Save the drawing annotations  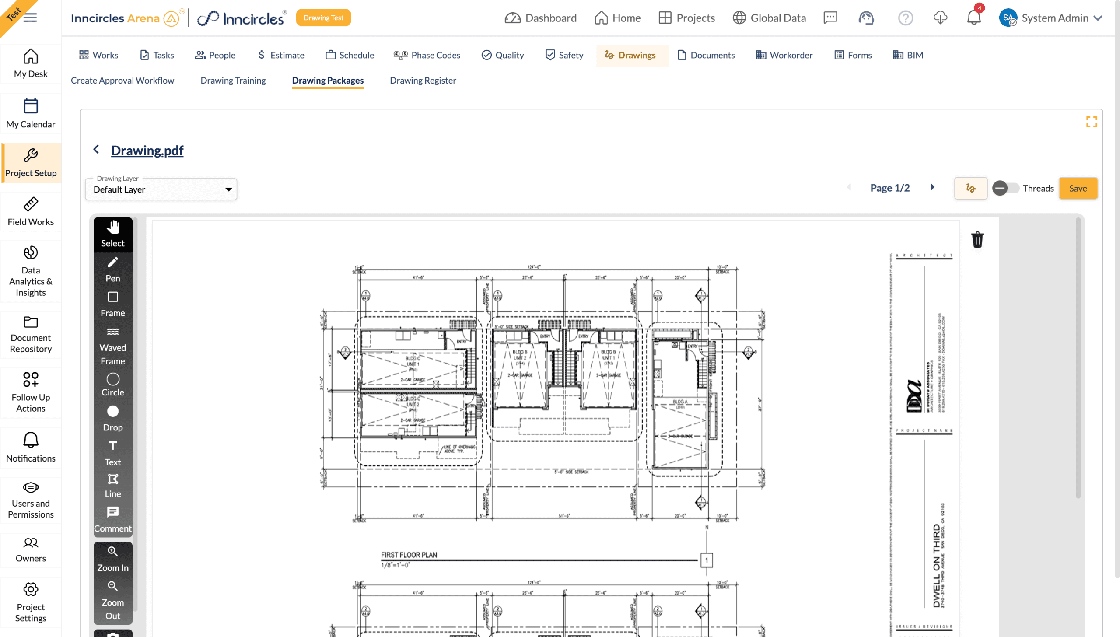tap(1078, 188)
